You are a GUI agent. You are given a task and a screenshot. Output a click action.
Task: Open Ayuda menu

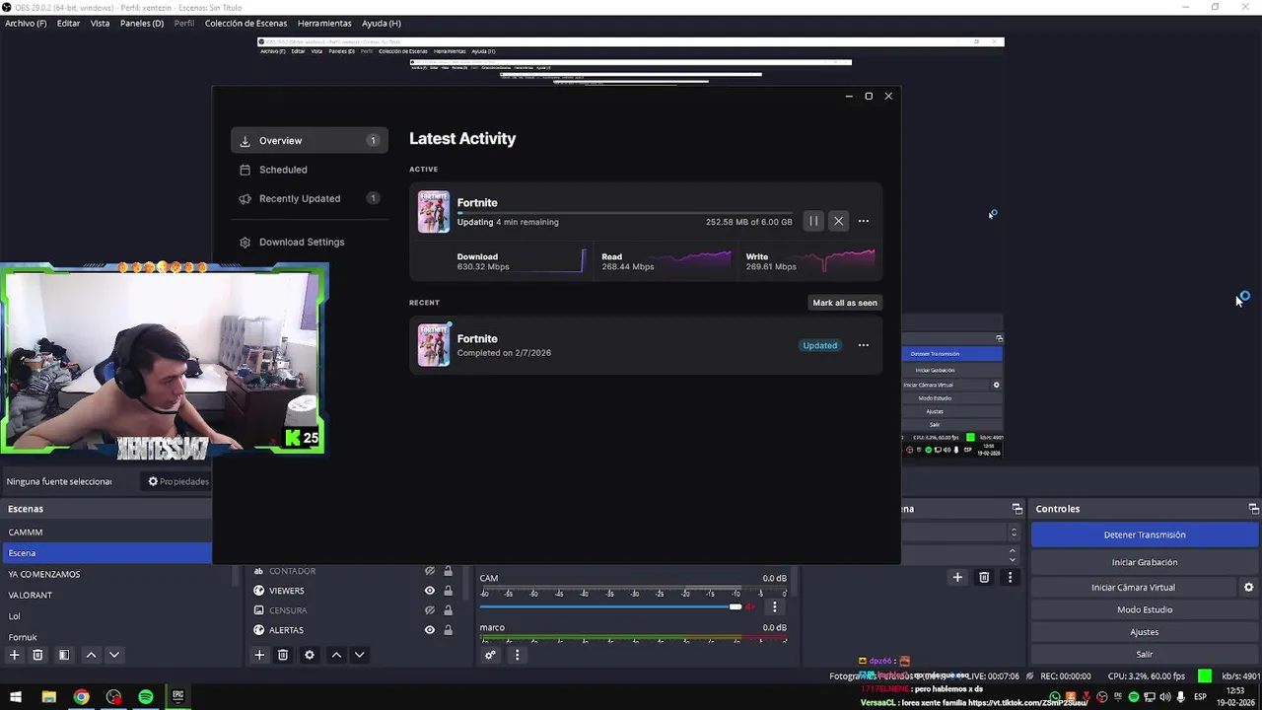point(381,23)
